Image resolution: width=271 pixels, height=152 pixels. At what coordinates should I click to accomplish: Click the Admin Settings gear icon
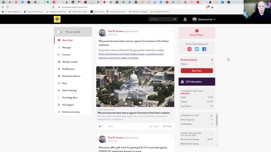pyautogui.click(x=59, y=90)
